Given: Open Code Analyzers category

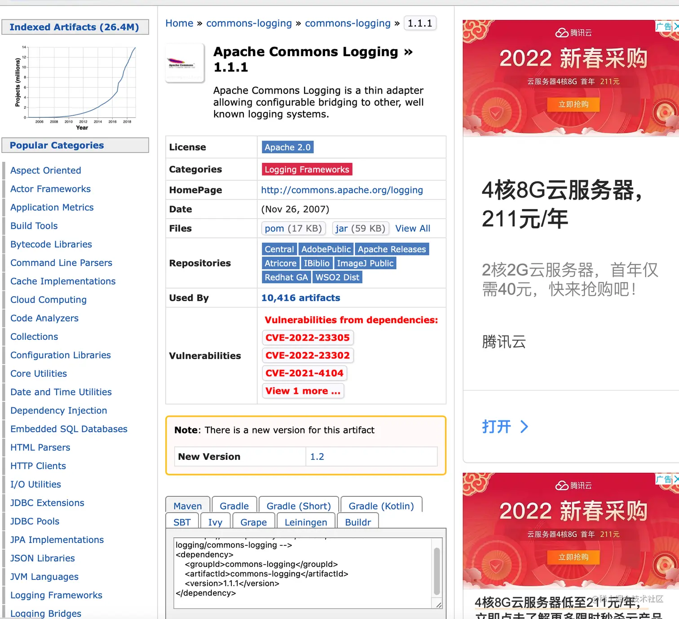Looking at the screenshot, I should [x=44, y=318].
